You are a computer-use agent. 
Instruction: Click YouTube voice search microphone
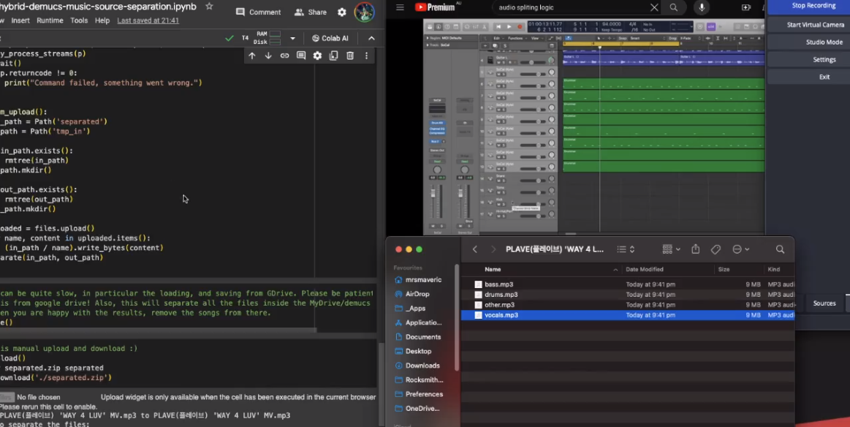point(702,7)
